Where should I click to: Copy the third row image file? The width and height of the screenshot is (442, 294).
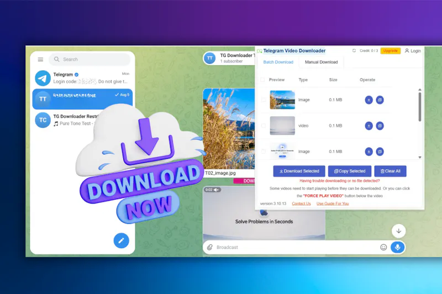[380, 152]
